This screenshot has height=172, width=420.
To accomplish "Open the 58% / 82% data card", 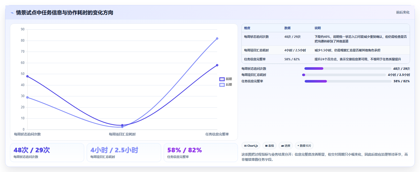I will tap(201, 153).
